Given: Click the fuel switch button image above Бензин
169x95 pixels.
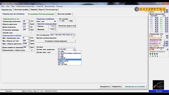Looking at the screenshot, I should pos(158,85).
